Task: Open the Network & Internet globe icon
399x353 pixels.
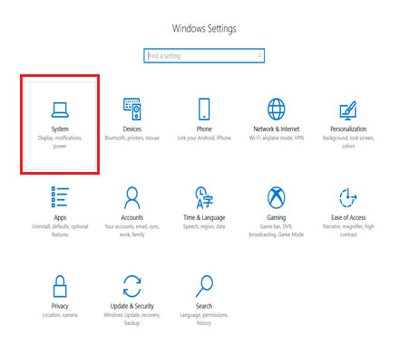Action: (x=276, y=109)
